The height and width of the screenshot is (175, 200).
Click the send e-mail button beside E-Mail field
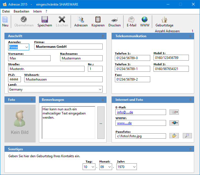coord(174,112)
